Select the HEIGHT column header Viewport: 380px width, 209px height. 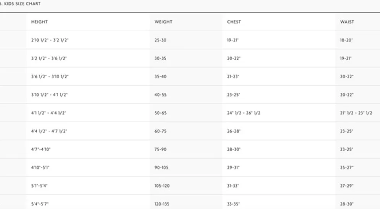tap(39, 22)
